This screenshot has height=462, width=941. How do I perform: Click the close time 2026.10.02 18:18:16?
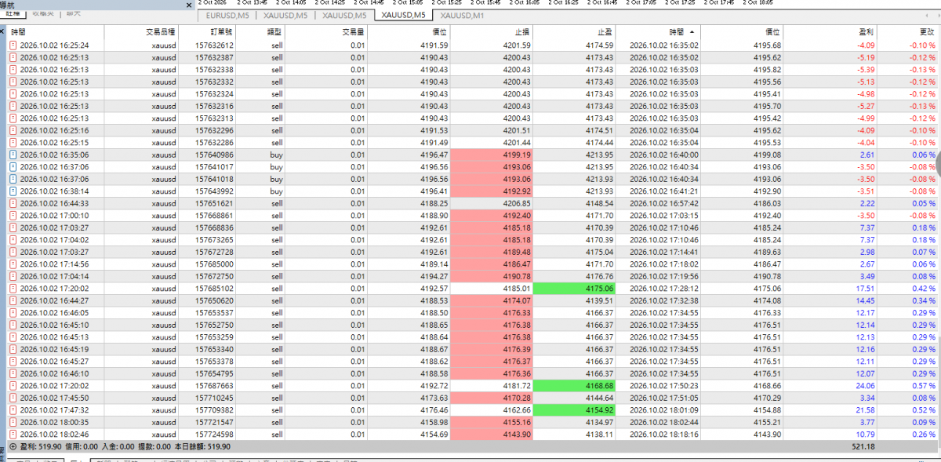(x=664, y=435)
